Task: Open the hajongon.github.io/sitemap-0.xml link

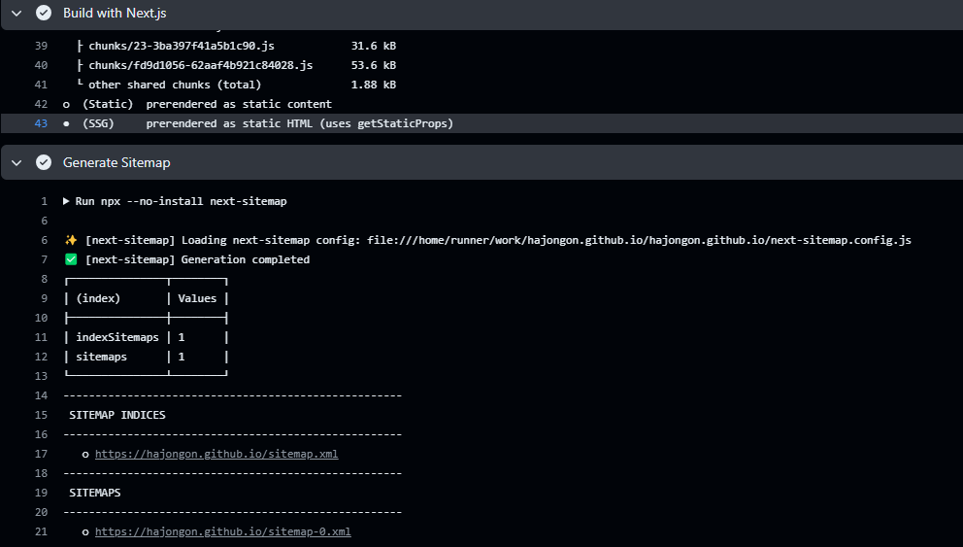Action: pyautogui.click(x=222, y=531)
